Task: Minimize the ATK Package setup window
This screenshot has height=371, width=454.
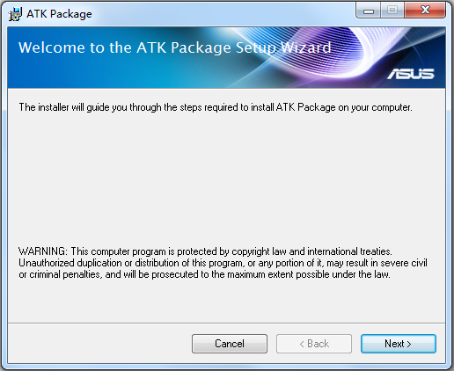Action: point(369,11)
